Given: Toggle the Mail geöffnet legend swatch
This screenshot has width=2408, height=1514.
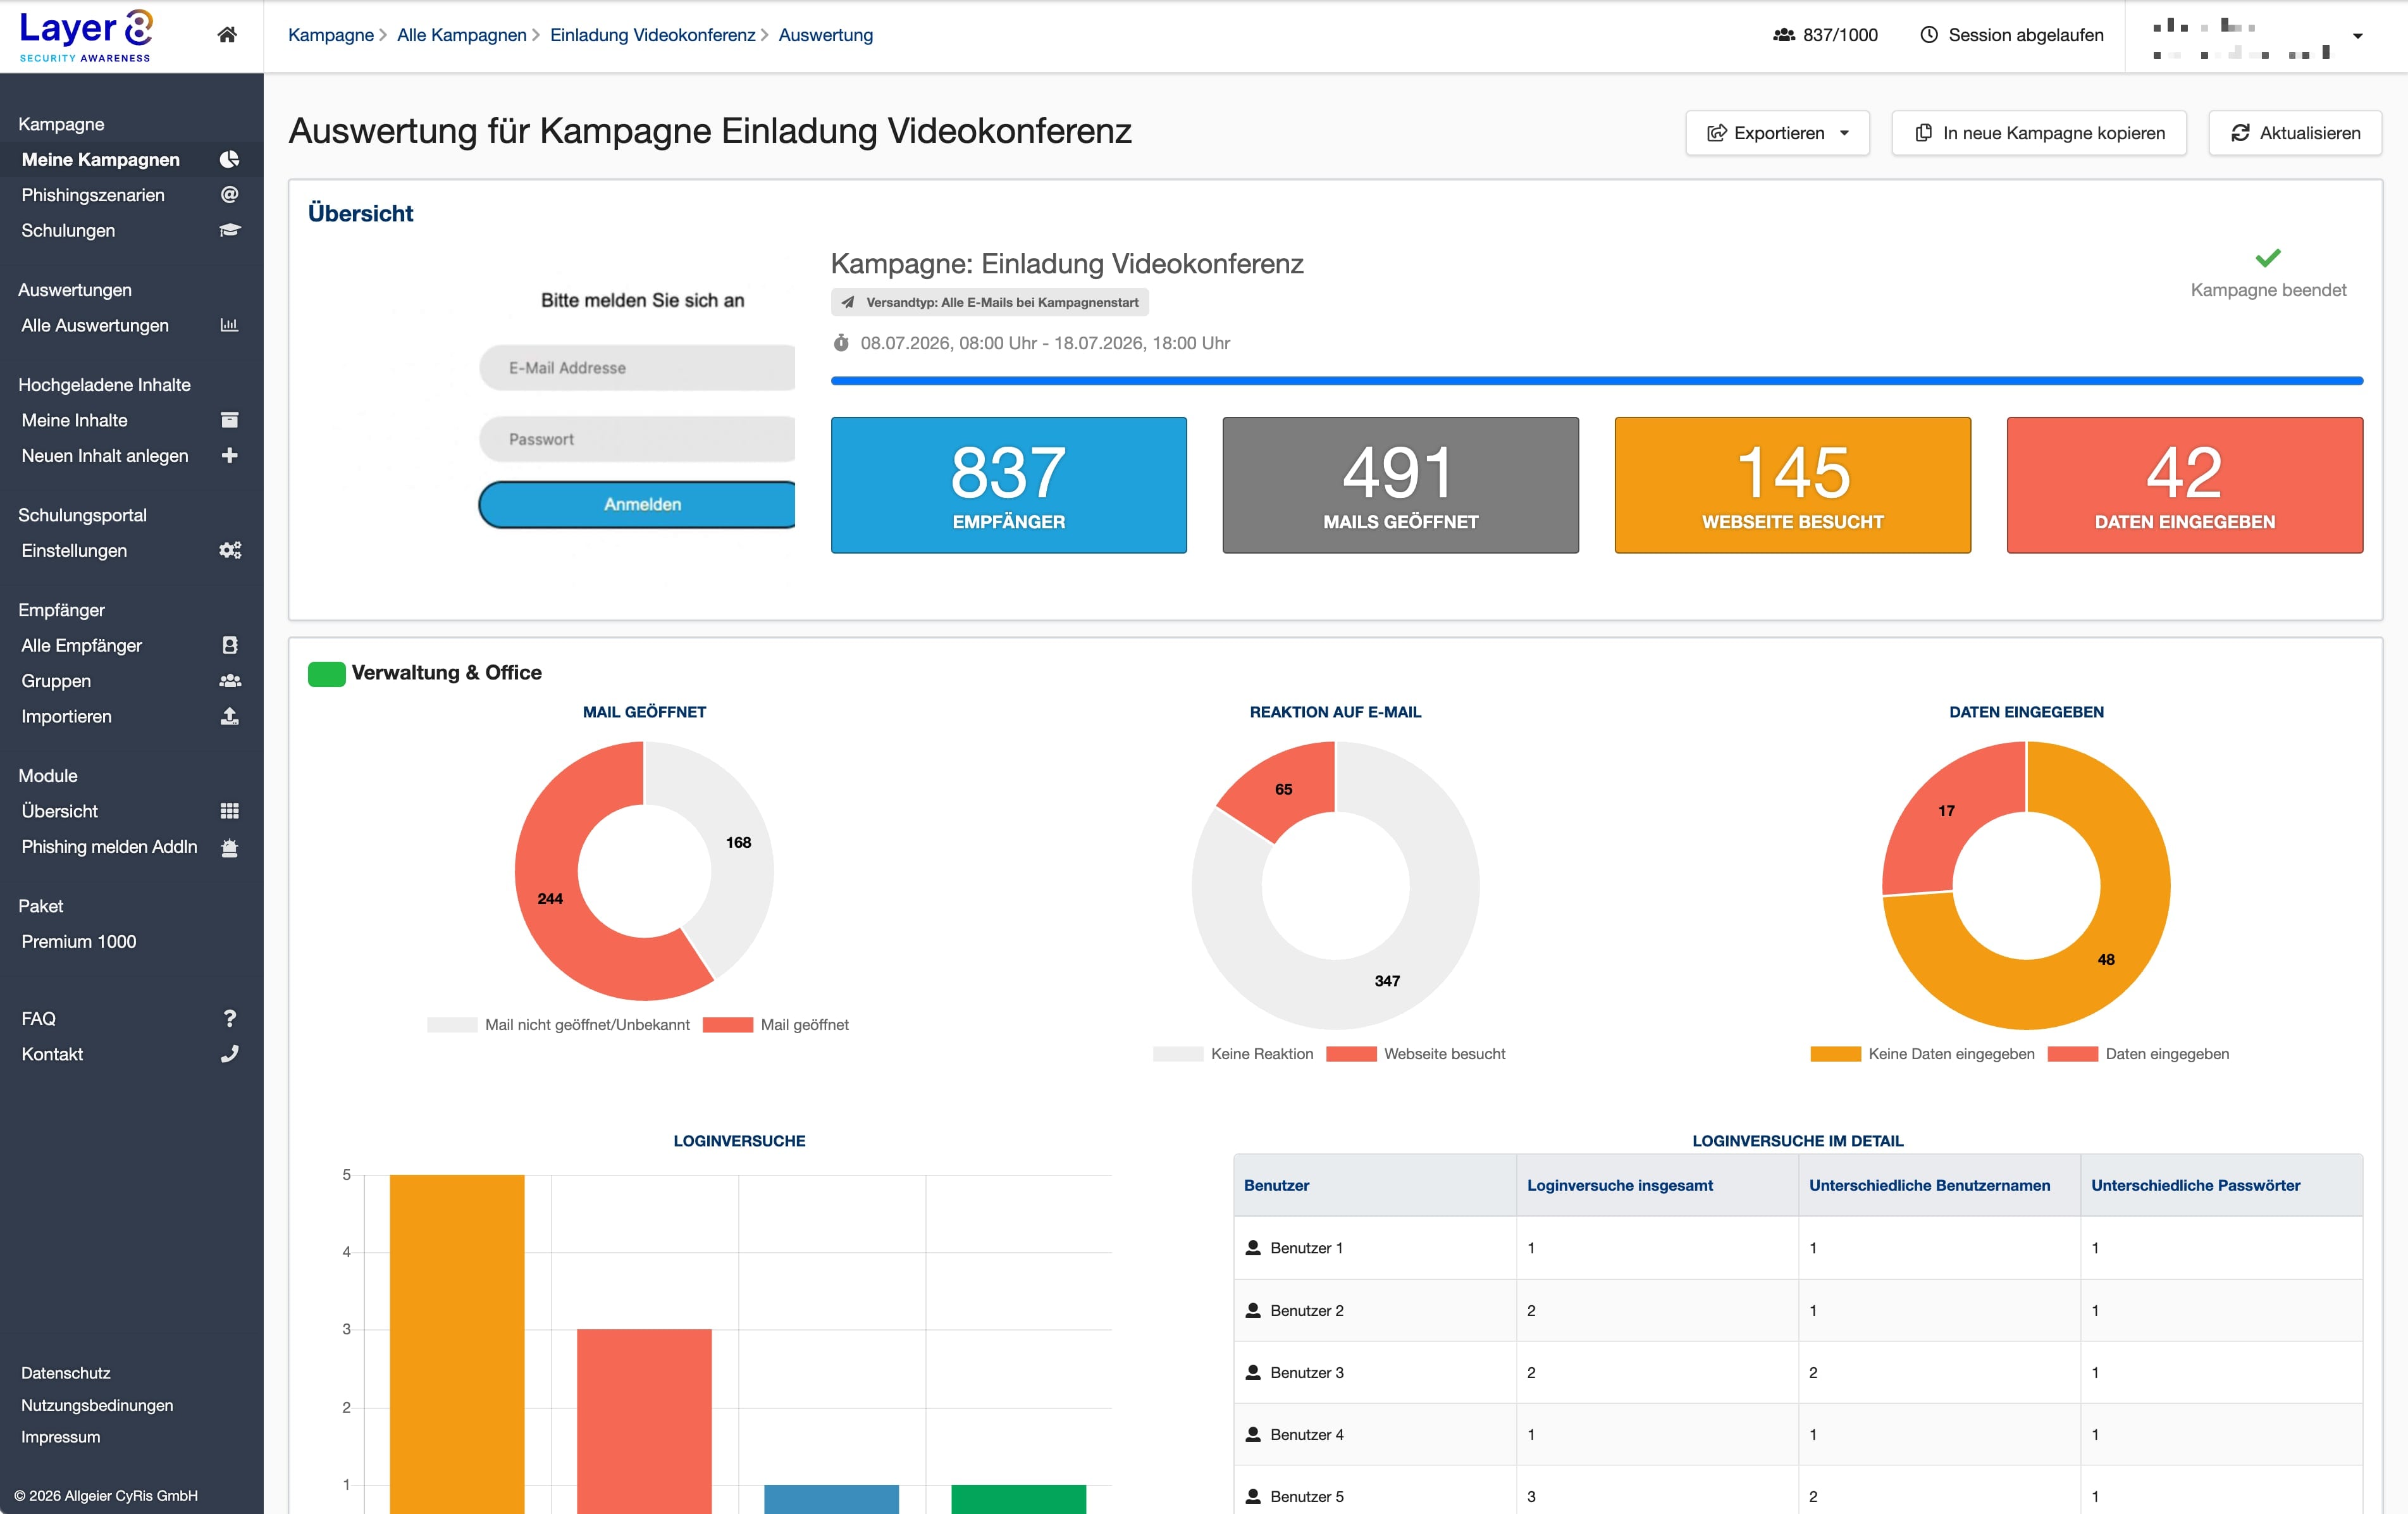Looking at the screenshot, I should click(x=728, y=1025).
